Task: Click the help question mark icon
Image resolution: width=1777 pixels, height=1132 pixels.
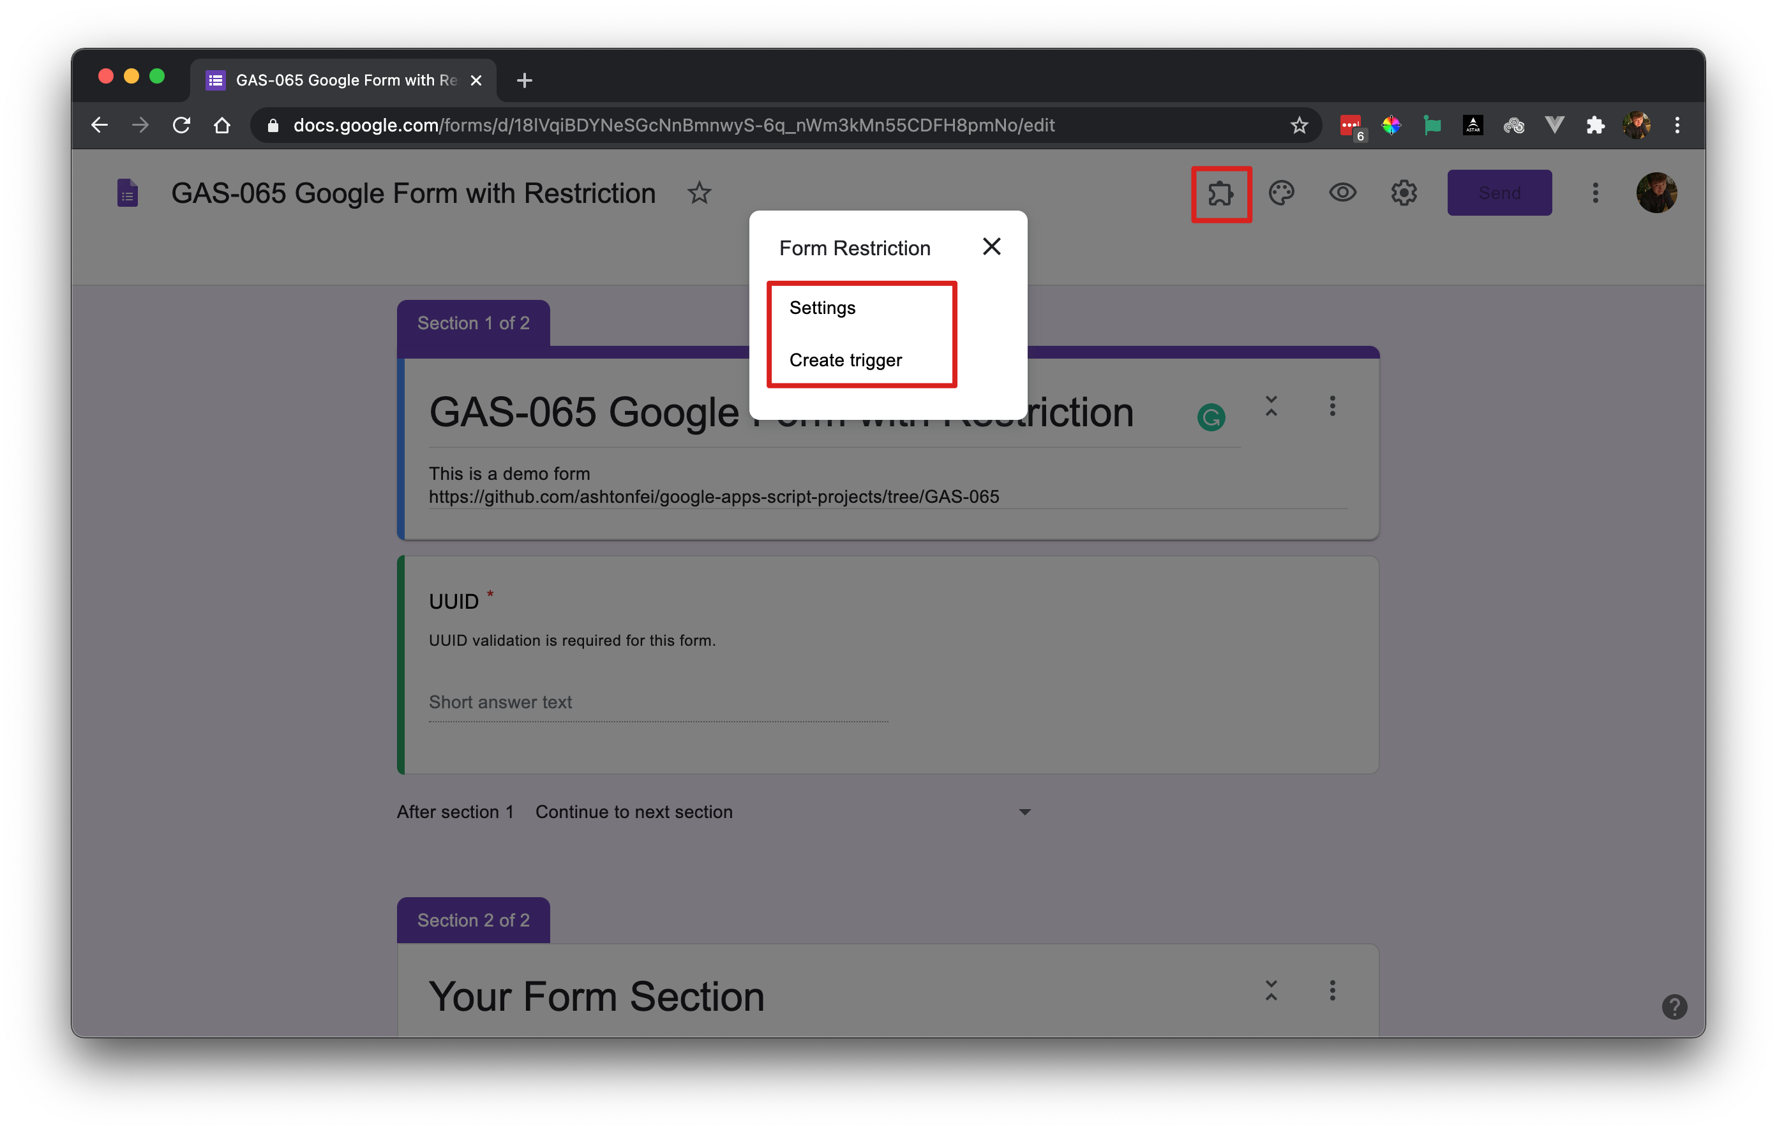Action: [1674, 1006]
